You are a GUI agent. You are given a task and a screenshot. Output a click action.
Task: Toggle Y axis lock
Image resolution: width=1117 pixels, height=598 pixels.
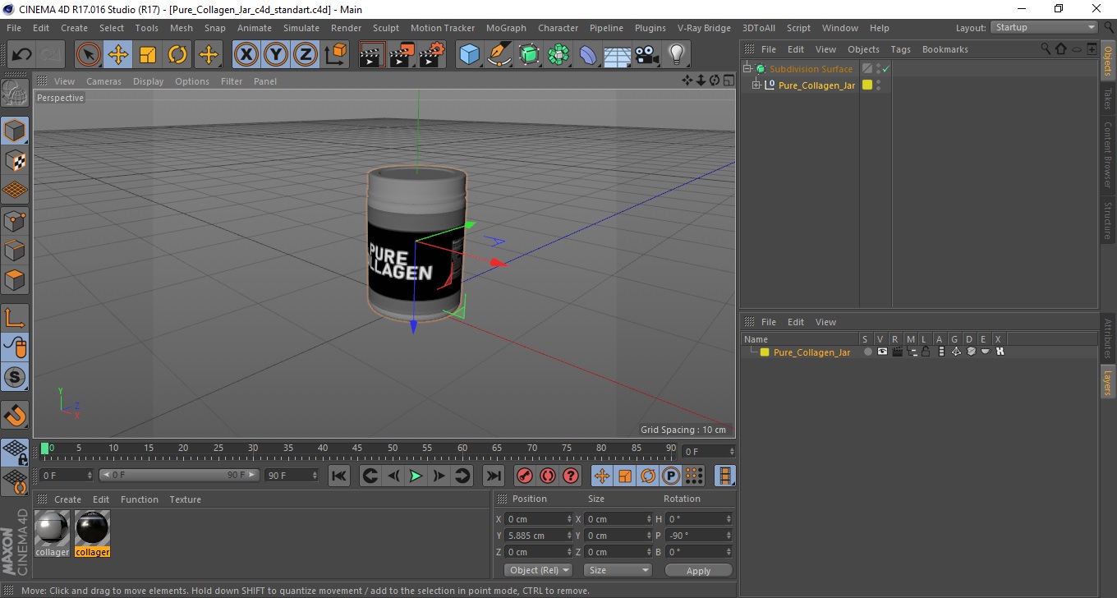coord(276,55)
